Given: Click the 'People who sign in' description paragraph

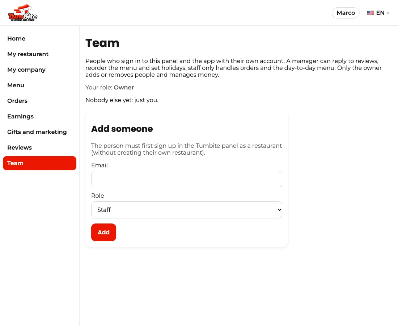Looking at the screenshot, I should click(x=233, y=68).
